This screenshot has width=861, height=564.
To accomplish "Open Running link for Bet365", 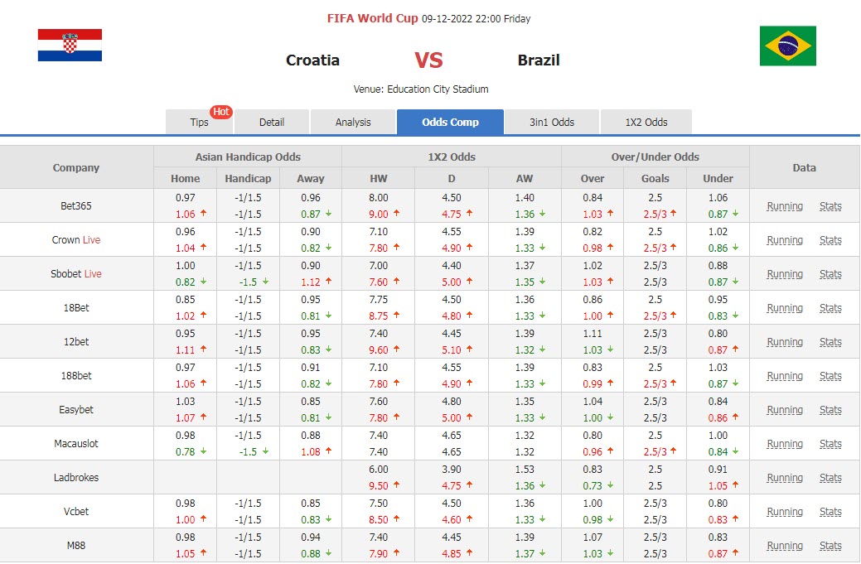I will click(784, 206).
